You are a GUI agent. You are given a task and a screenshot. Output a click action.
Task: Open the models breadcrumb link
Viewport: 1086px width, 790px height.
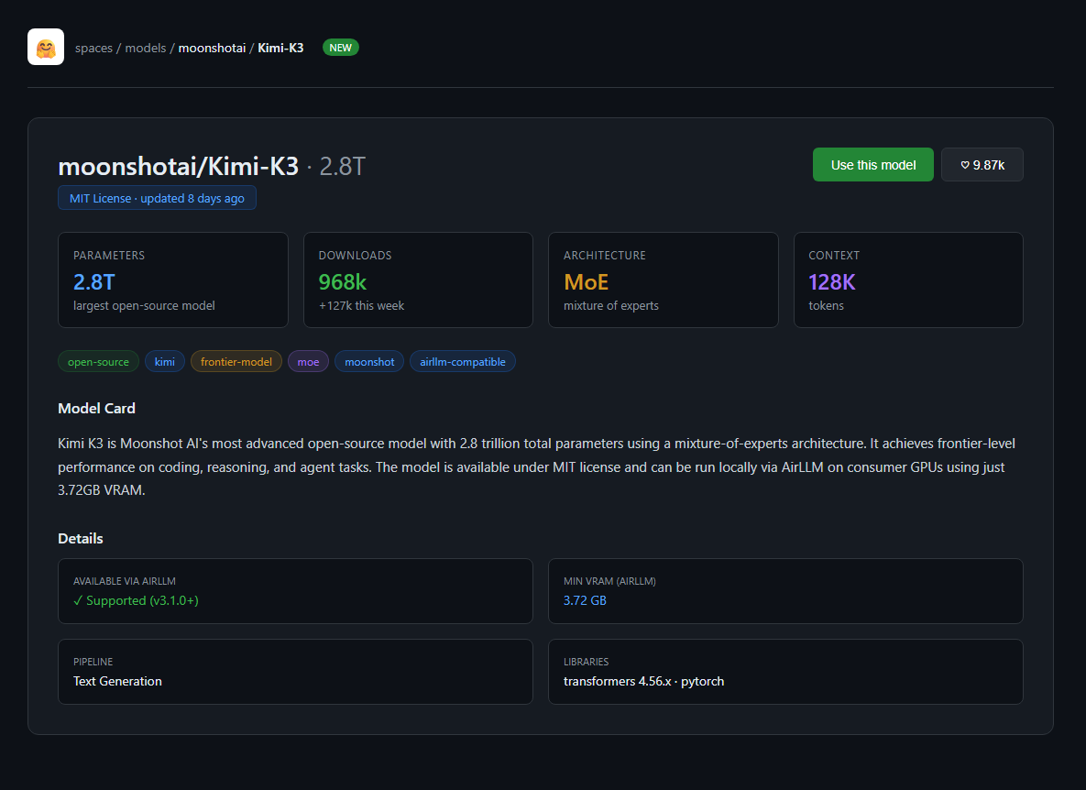(146, 48)
